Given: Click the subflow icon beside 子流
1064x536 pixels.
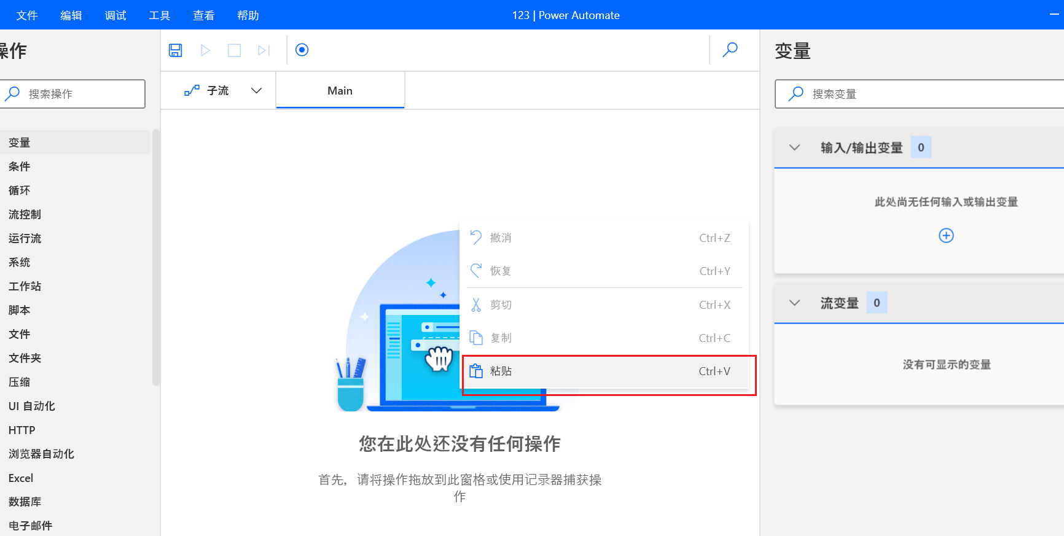Looking at the screenshot, I should pyautogui.click(x=192, y=90).
